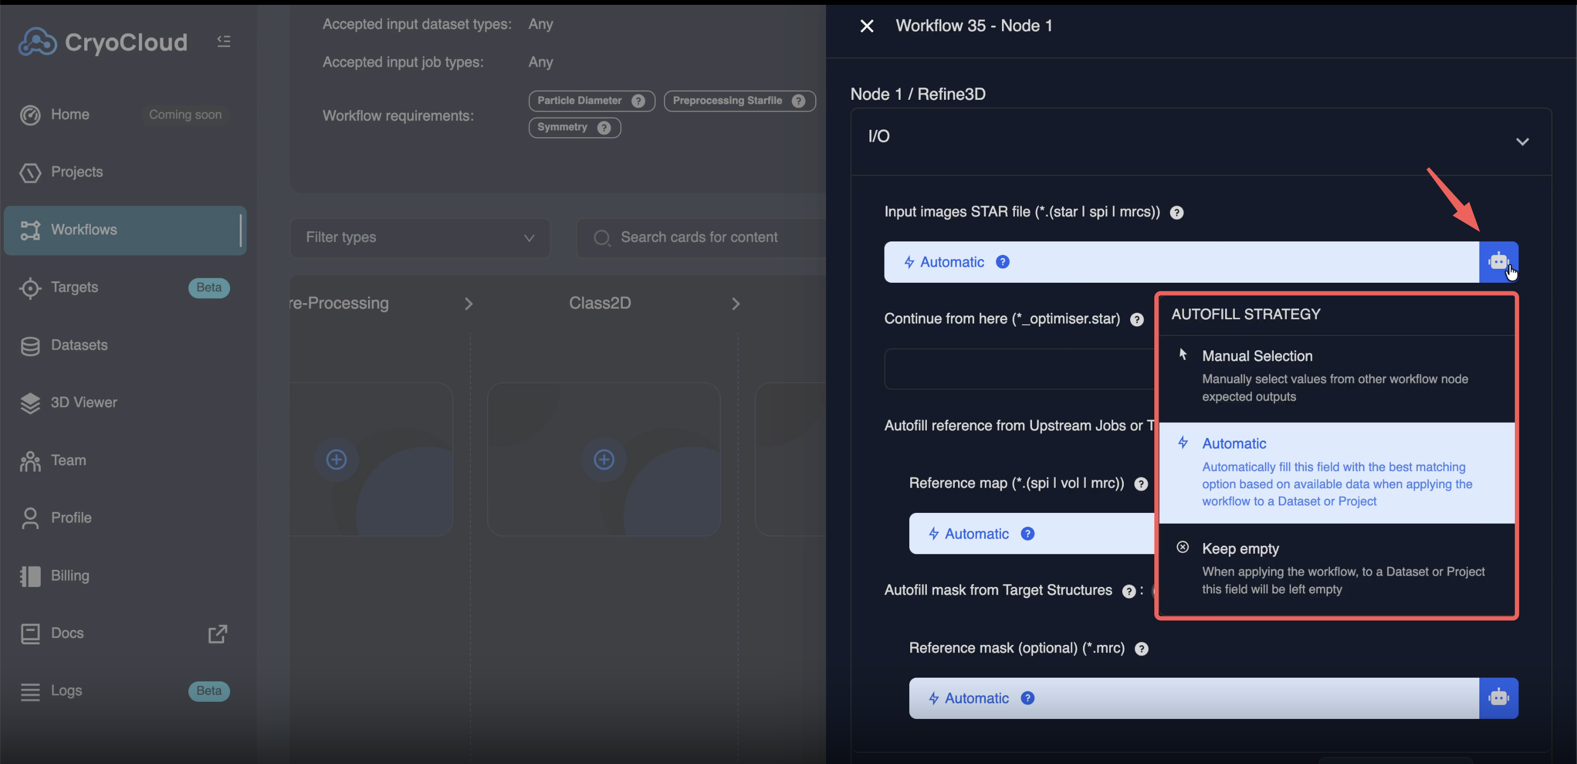Image resolution: width=1577 pixels, height=764 pixels.
Task: Click help icon next to Symmetry requirement
Action: pyautogui.click(x=603, y=127)
